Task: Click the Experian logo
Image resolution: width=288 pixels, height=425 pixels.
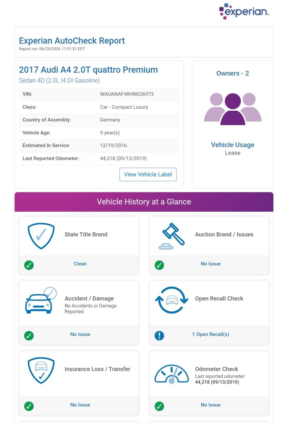Action: tap(244, 11)
